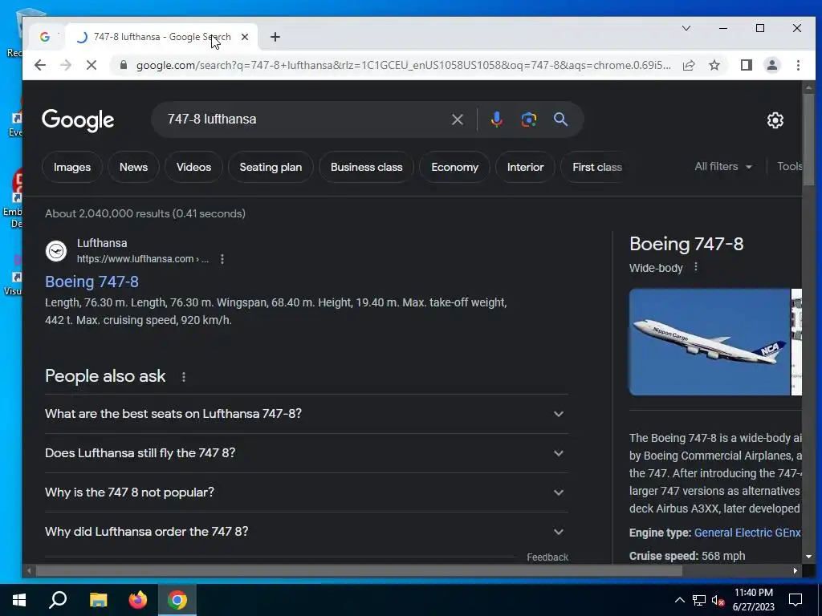The image size is (822, 616).
Task: Stop loading the page
Action: pyautogui.click(x=92, y=65)
